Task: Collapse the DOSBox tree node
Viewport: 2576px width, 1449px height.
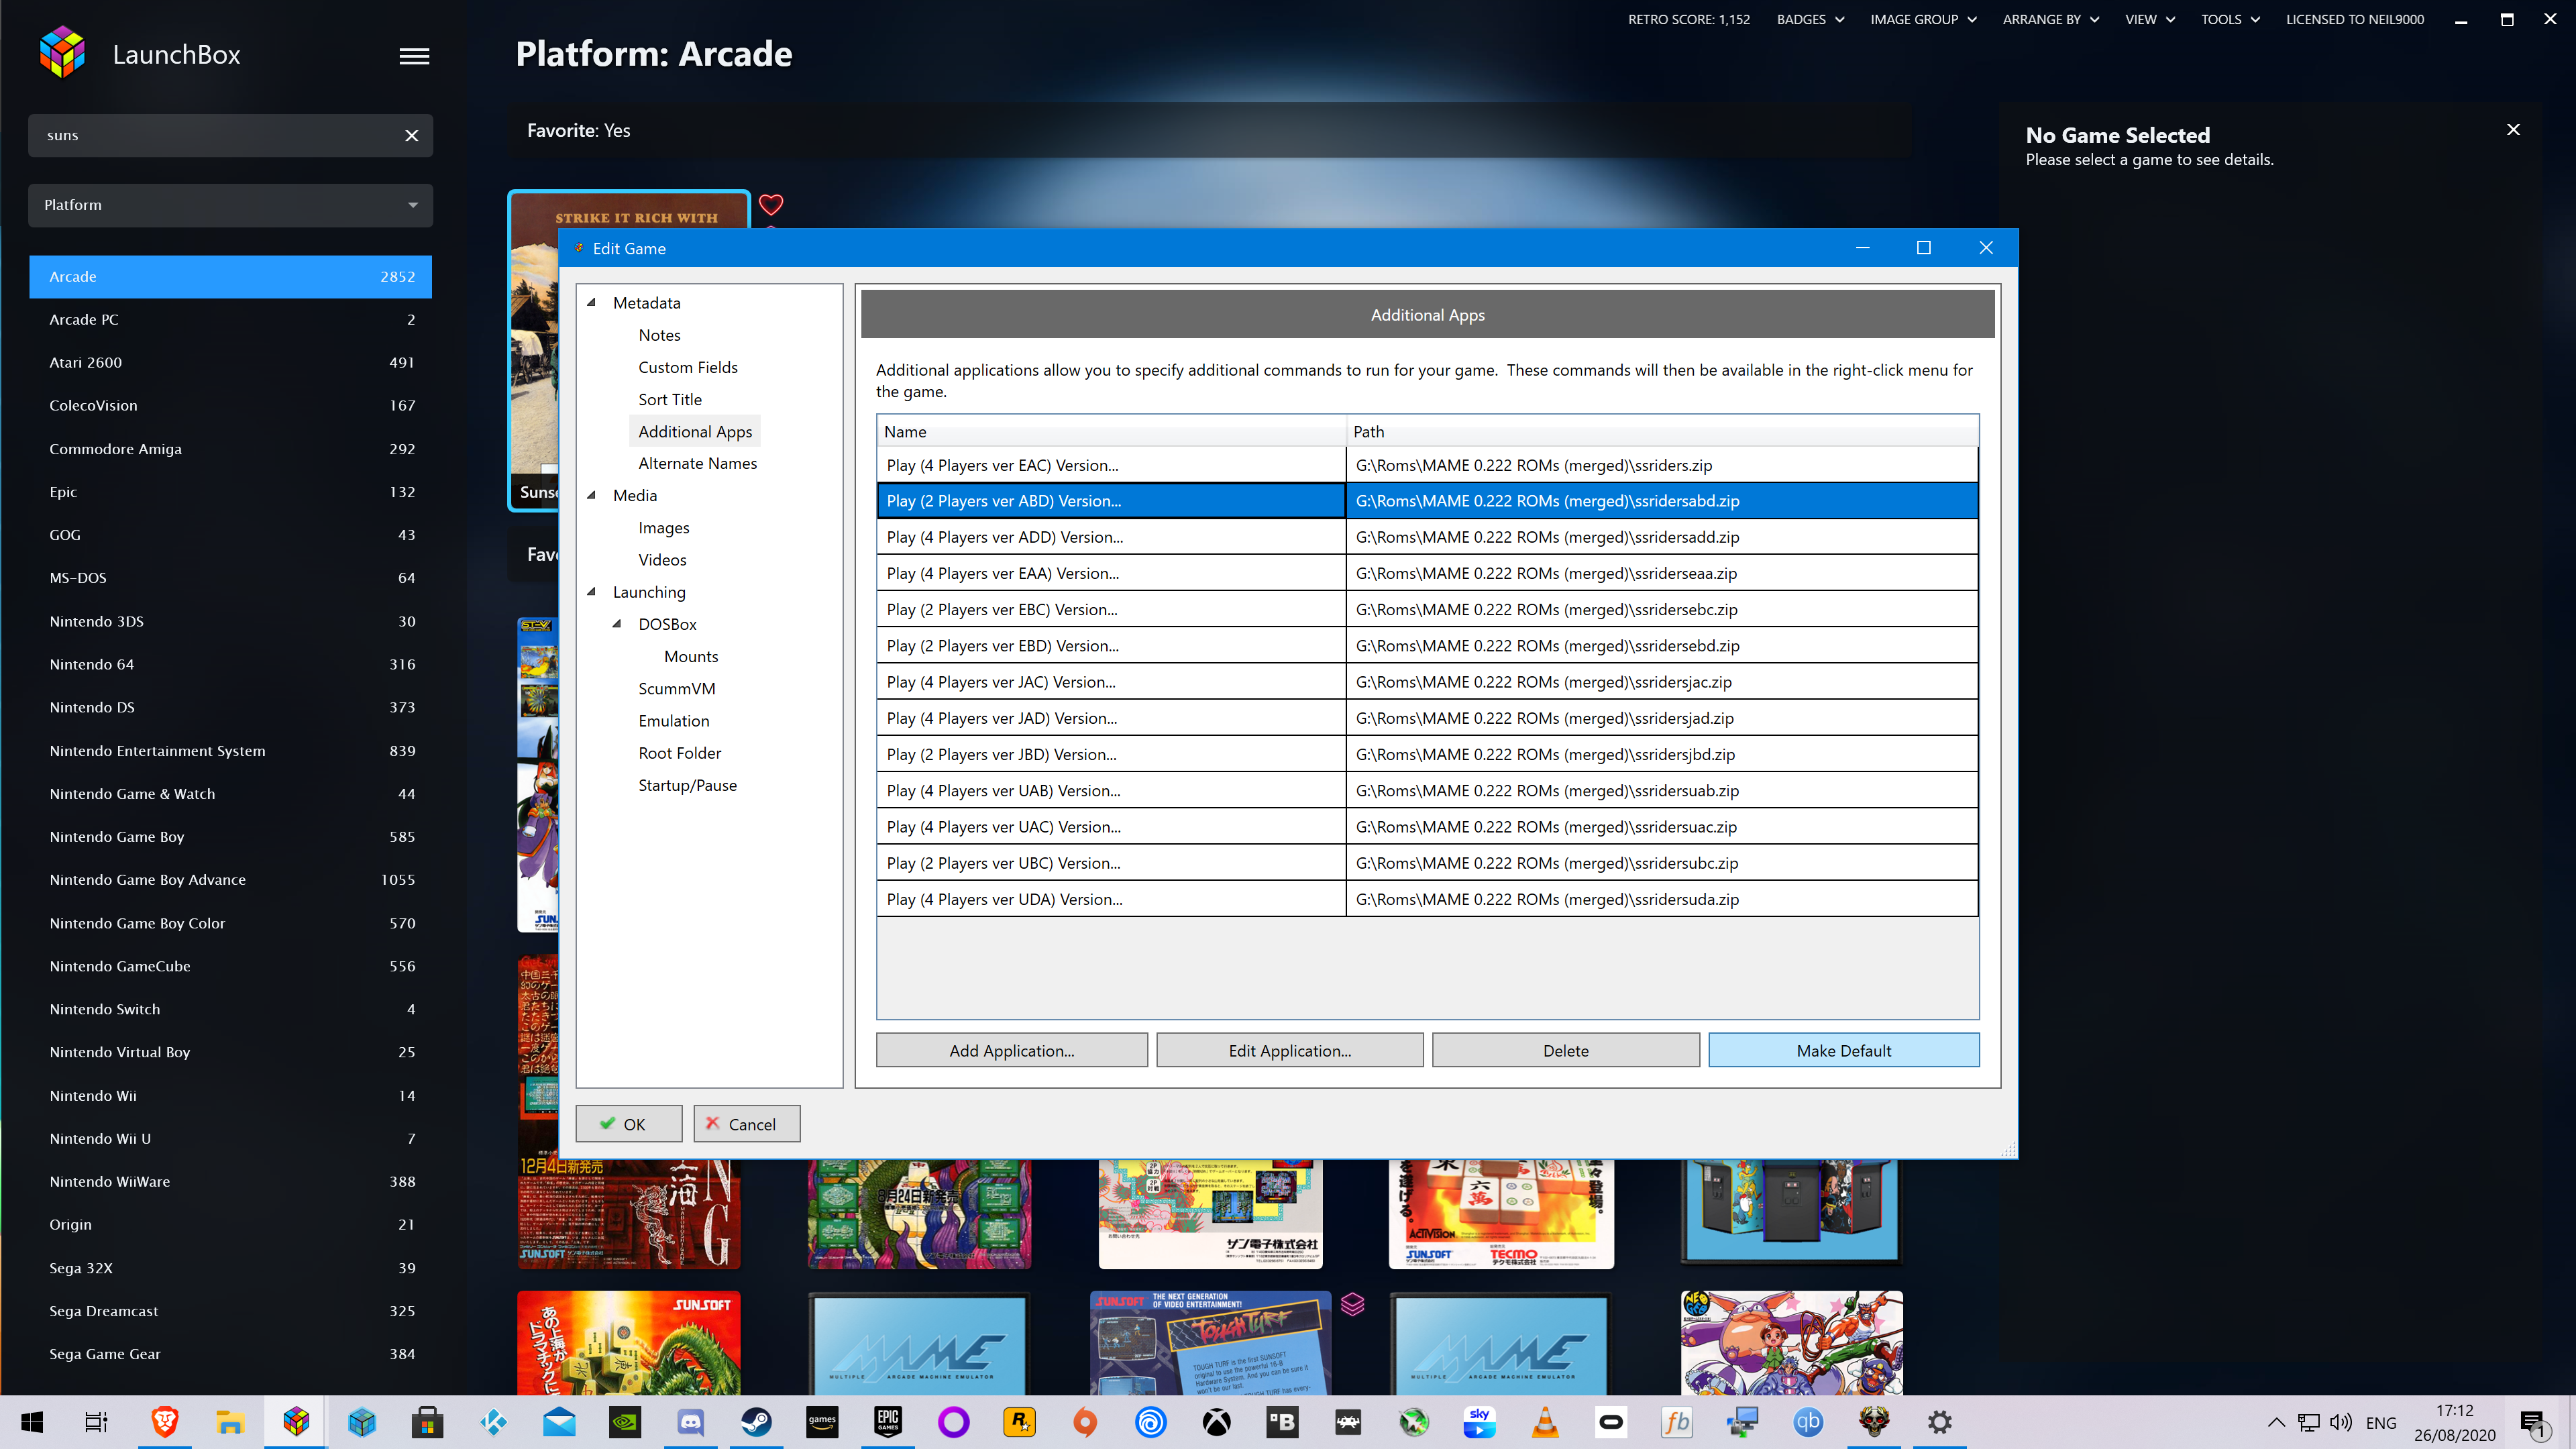Action: pos(616,624)
